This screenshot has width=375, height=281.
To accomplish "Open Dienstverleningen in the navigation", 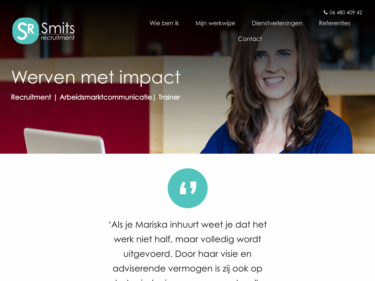I will click(277, 23).
